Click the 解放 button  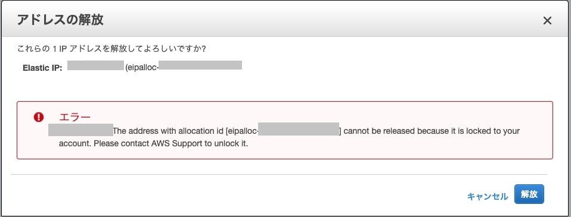pos(529,194)
